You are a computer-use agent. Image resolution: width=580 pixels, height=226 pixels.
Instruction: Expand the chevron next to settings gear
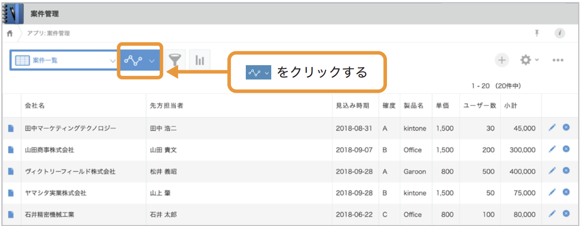536,60
